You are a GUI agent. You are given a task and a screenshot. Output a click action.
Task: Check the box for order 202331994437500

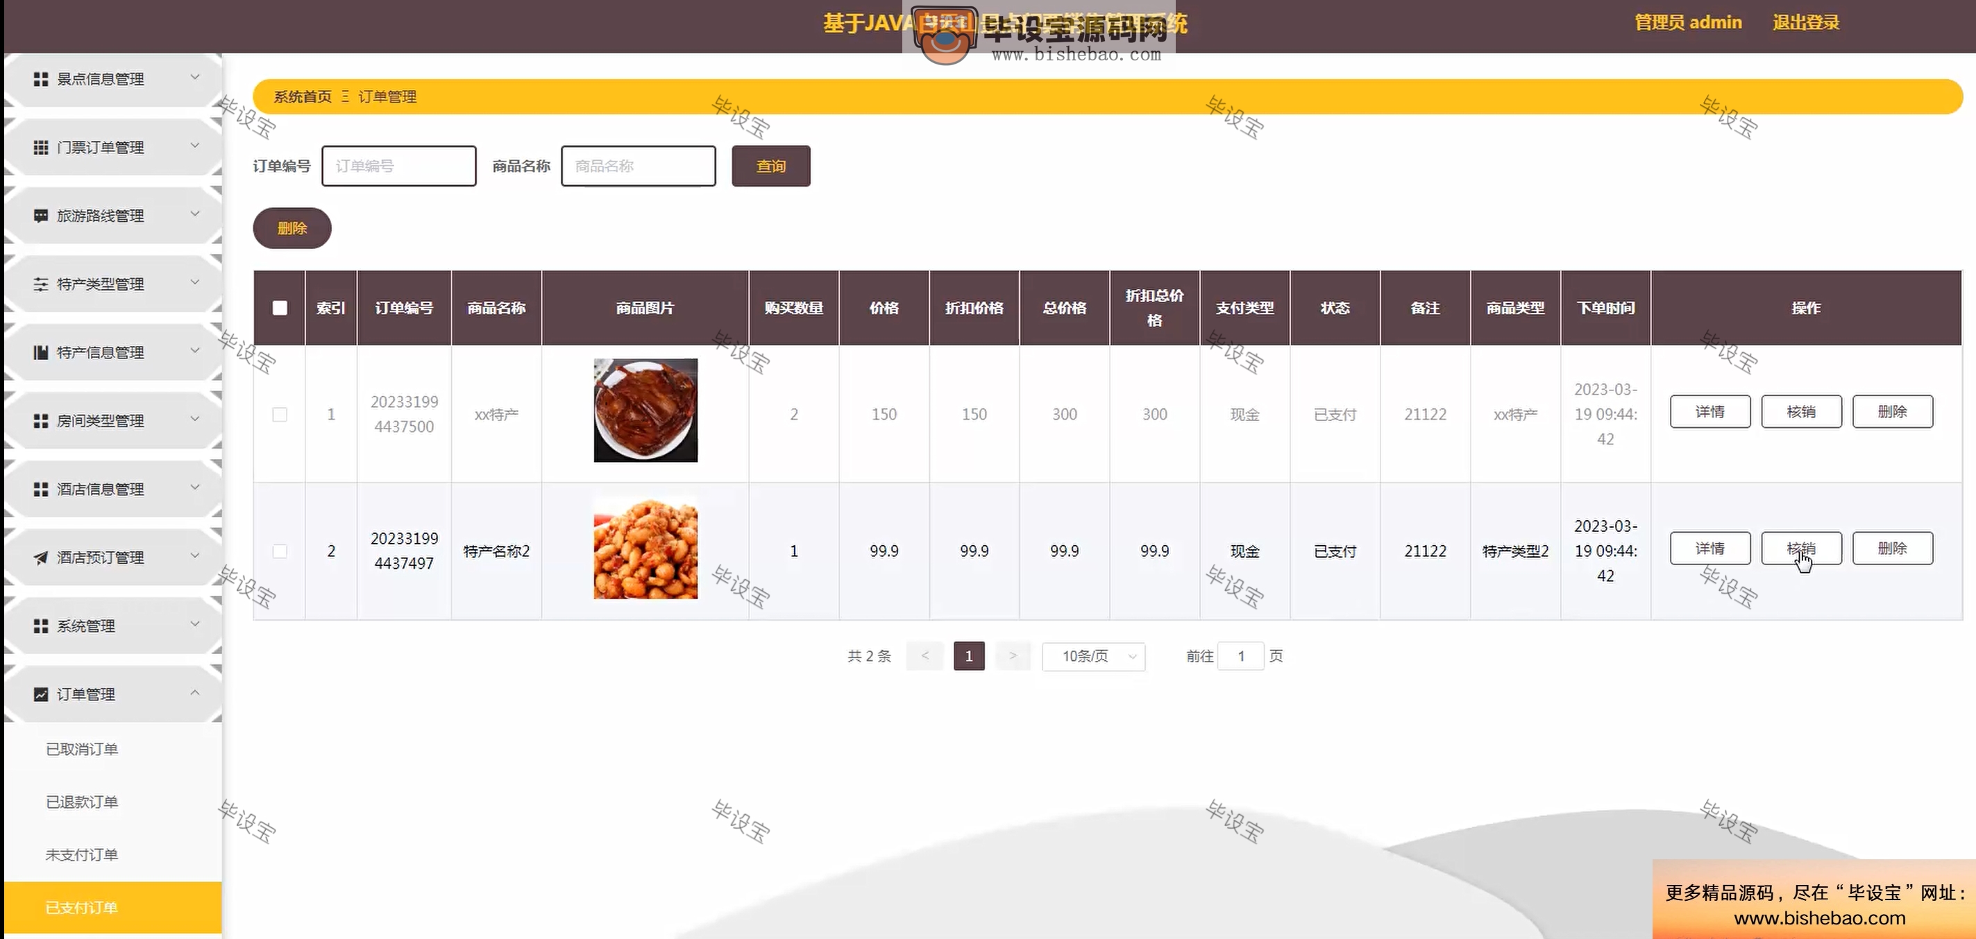(280, 414)
